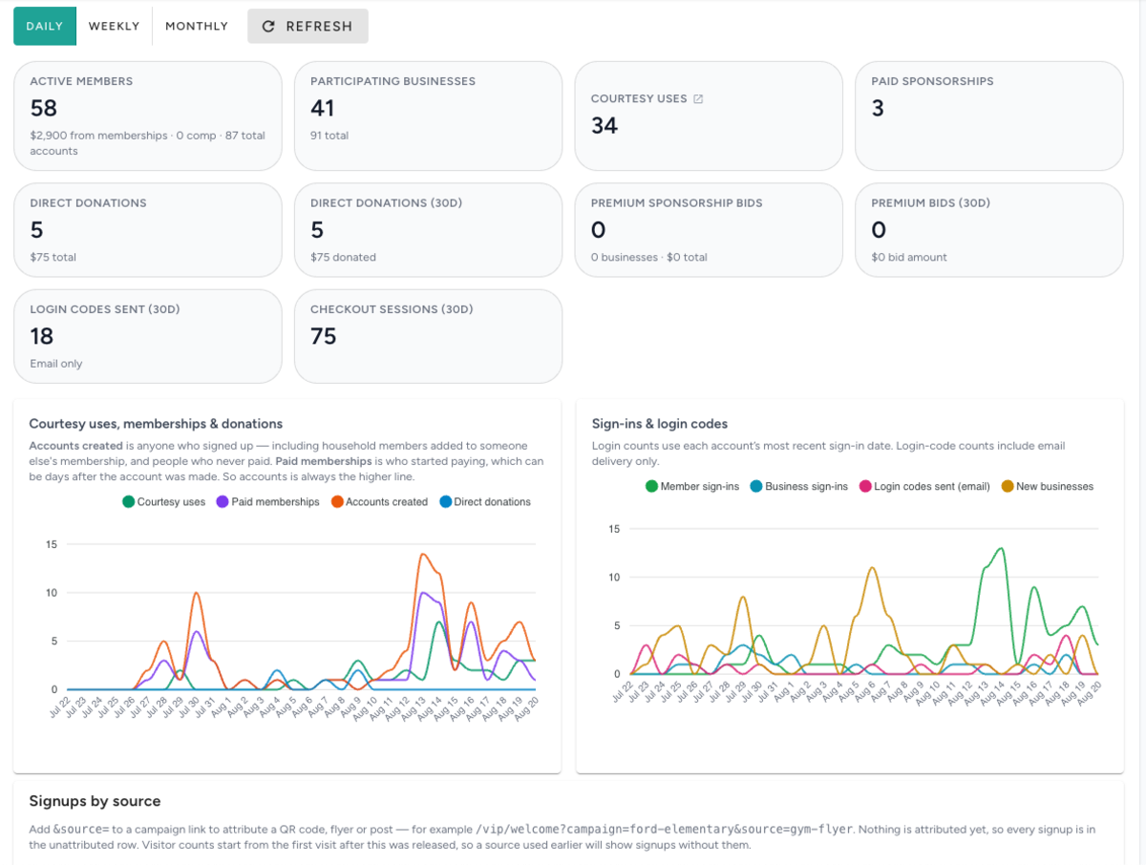Click the Checkout Sessions (30D) card
The image size is (1146, 865).
pos(428,336)
